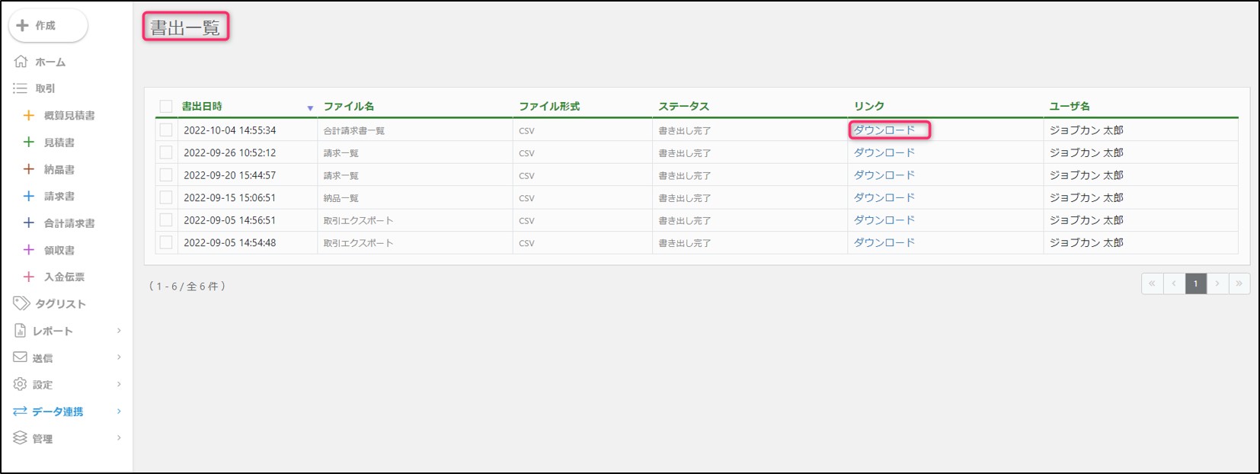Go to the last page of results
The width and height of the screenshot is (1260, 474).
point(1239,283)
